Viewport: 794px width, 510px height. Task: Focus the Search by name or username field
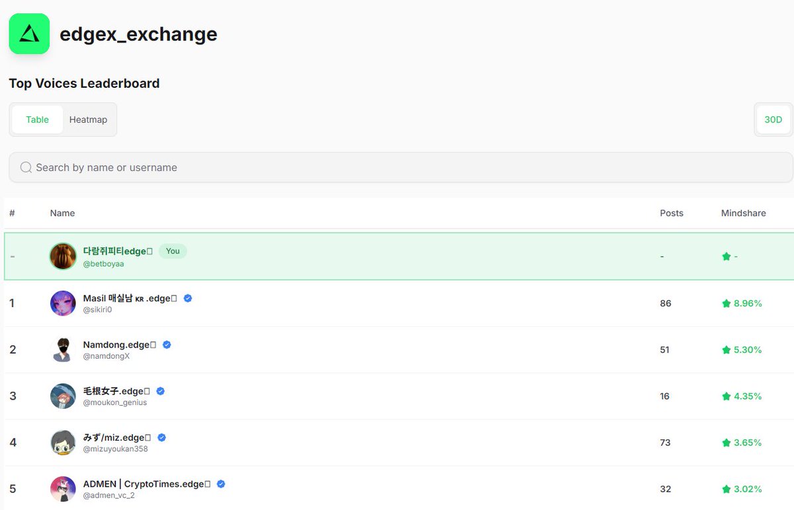(401, 167)
